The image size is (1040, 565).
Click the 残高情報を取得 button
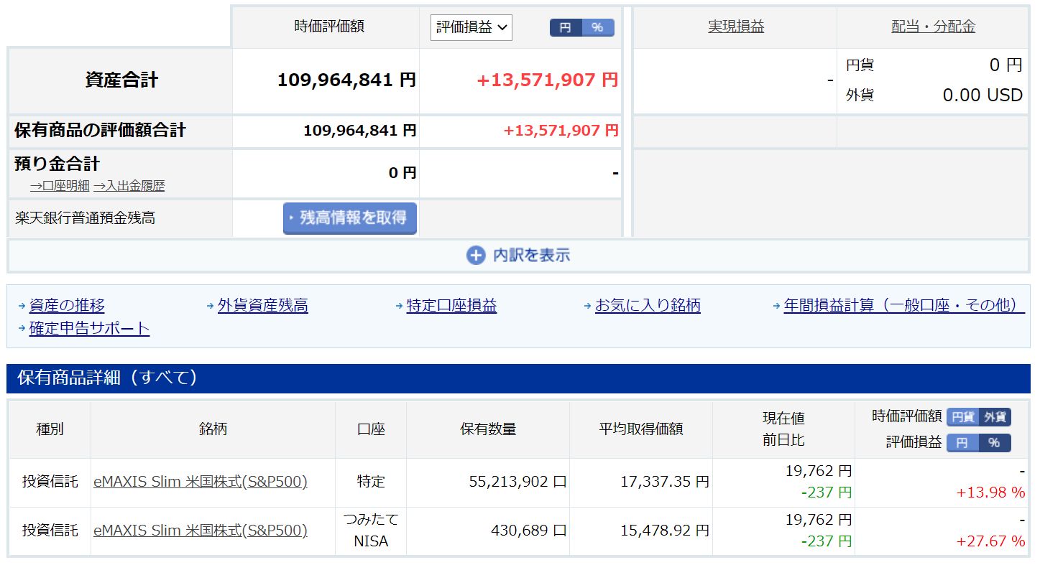(350, 218)
